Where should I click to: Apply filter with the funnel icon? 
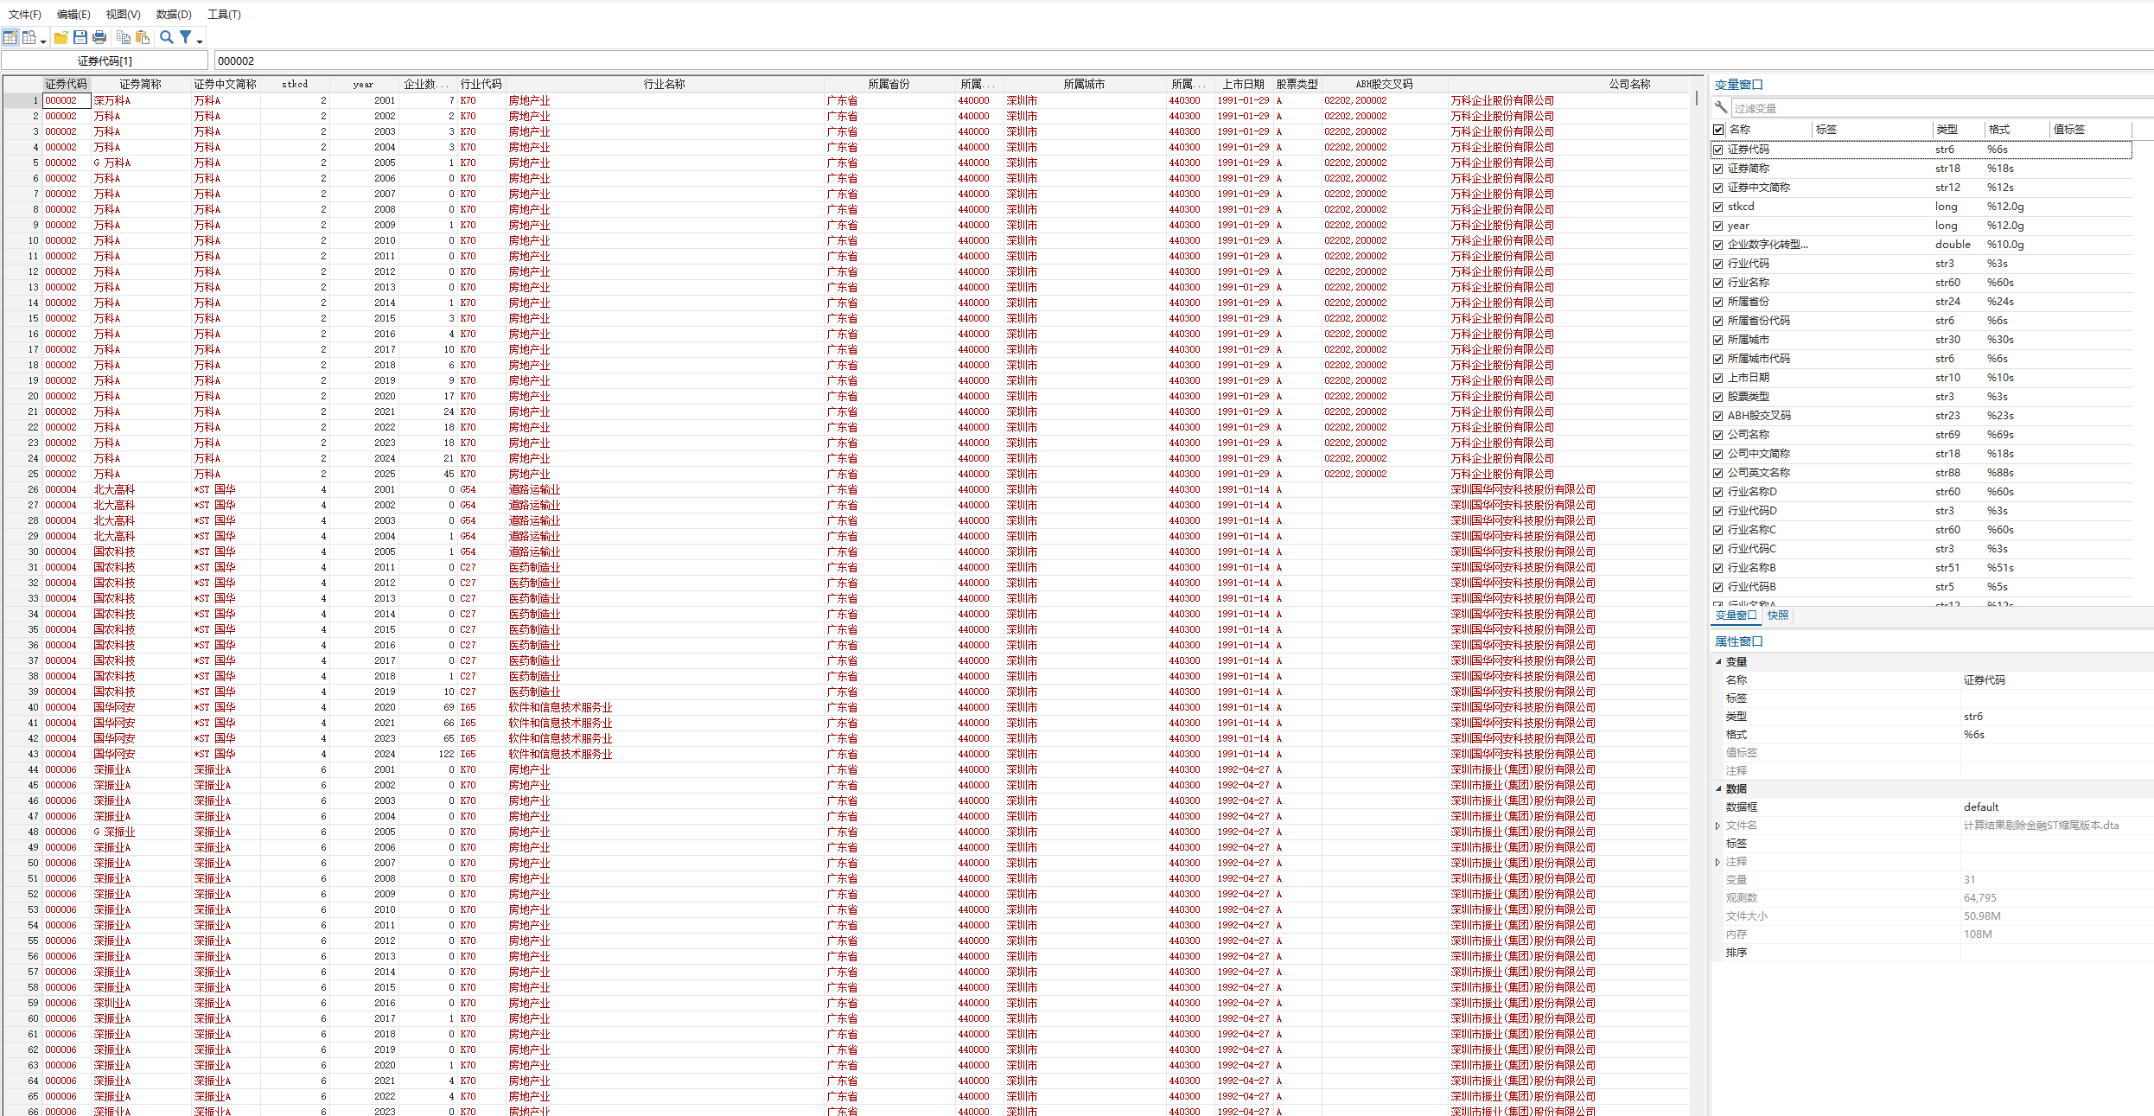185,37
